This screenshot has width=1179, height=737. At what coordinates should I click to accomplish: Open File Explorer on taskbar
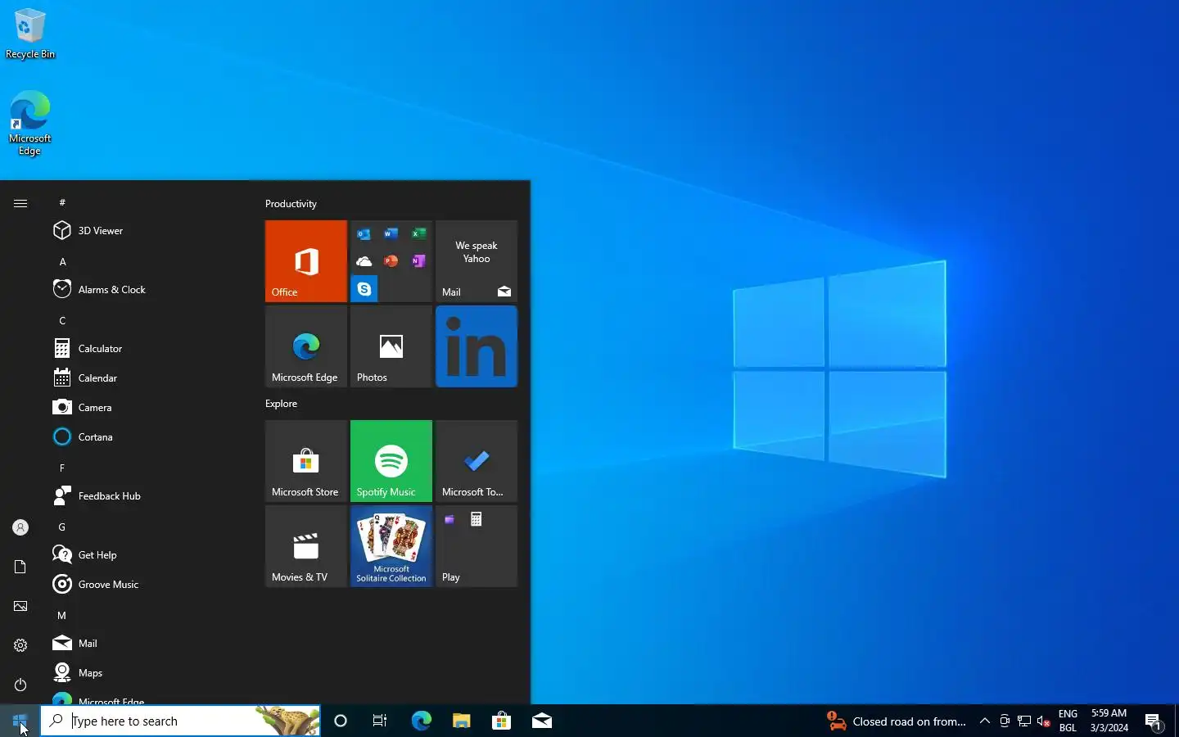(461, 721)
